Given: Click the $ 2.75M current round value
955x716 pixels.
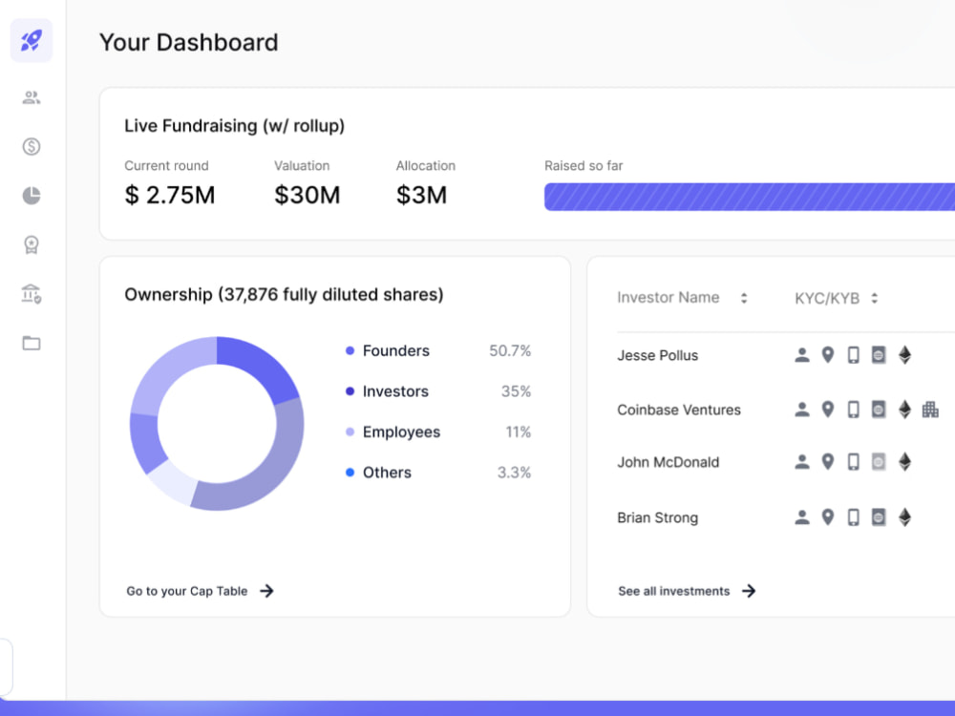Looking at the screenshot, I should [x=170, y=195].
